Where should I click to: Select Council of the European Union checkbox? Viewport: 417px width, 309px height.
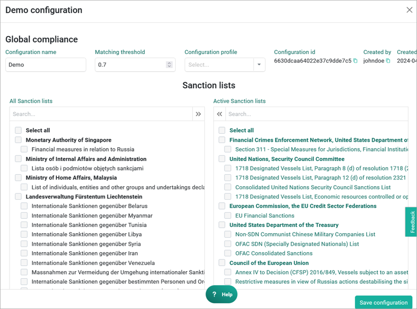[x=222, y=263]
